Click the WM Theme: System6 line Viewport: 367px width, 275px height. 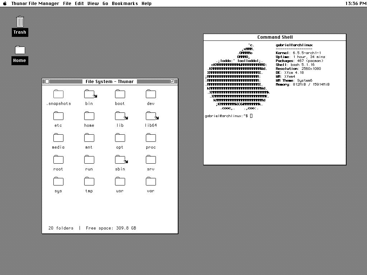click(x=294, y=81)
